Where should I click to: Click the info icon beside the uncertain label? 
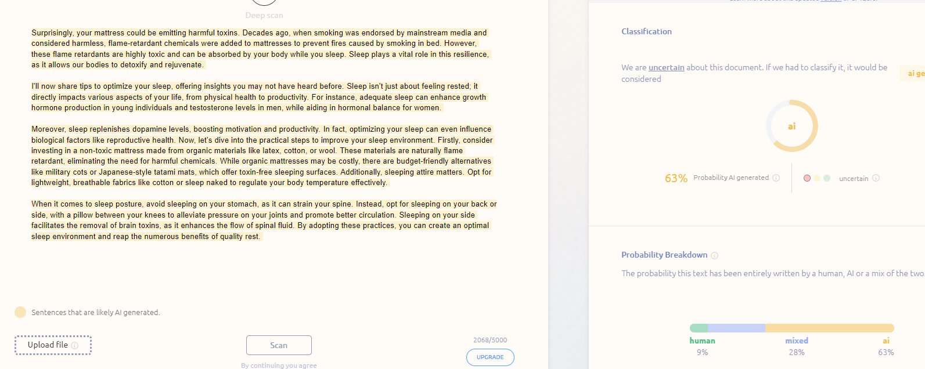coord(876,178)
